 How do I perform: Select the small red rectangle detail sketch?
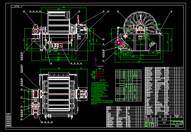(100, 75)
